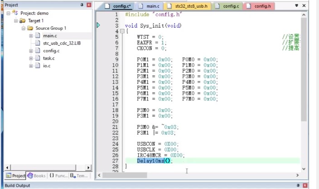
Task: Select task.c in the project tree
Action: (48, 58)
